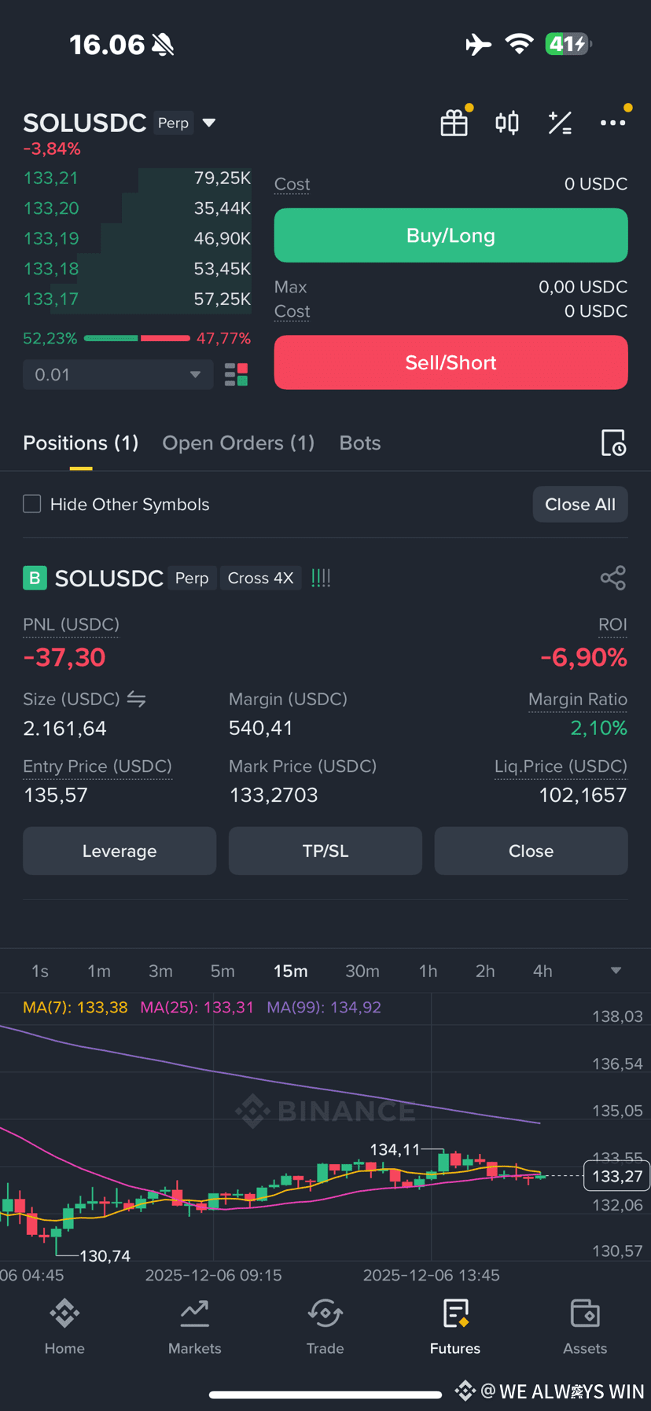Tap the Cross 4X margin mode label
Screen dimensions: 651x1411
tap(260, 579)
